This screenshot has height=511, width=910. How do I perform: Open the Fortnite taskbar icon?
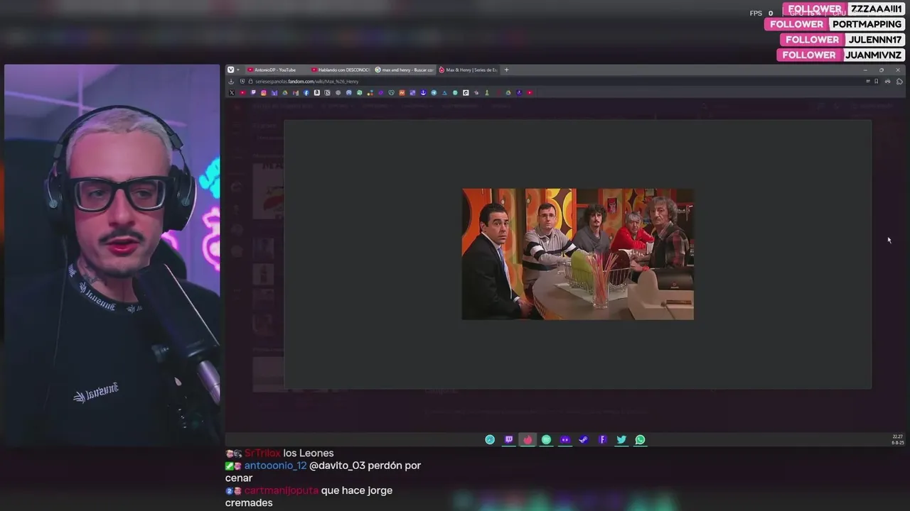coord(602,439)
